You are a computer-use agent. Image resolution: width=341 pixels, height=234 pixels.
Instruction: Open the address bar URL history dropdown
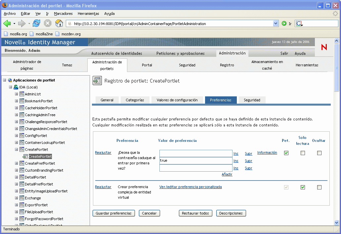276,23
